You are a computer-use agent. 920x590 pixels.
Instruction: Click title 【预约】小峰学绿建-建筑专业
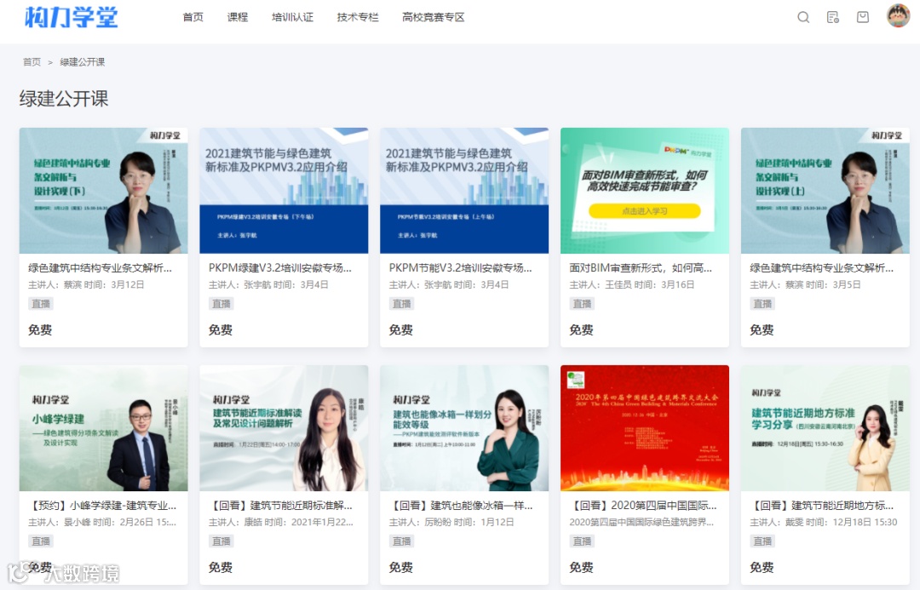102,506
